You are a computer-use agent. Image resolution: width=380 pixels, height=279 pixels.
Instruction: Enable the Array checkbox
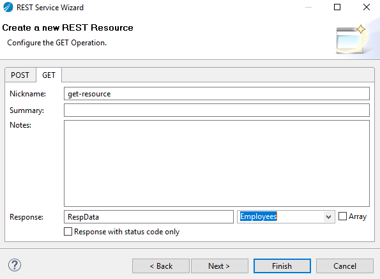click(342, 216)
